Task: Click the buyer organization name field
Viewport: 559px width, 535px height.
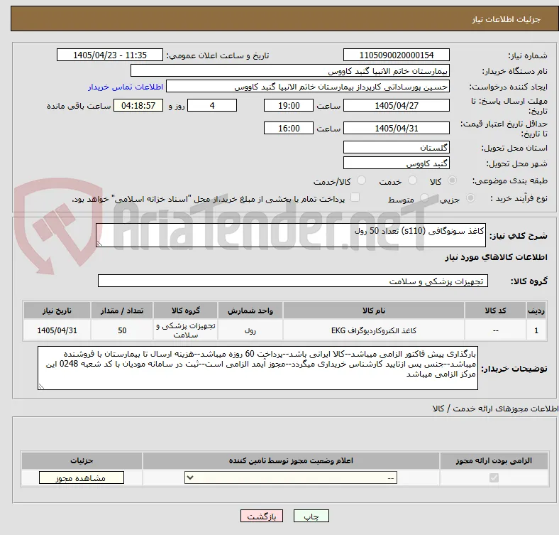Action: pos(290,71)
